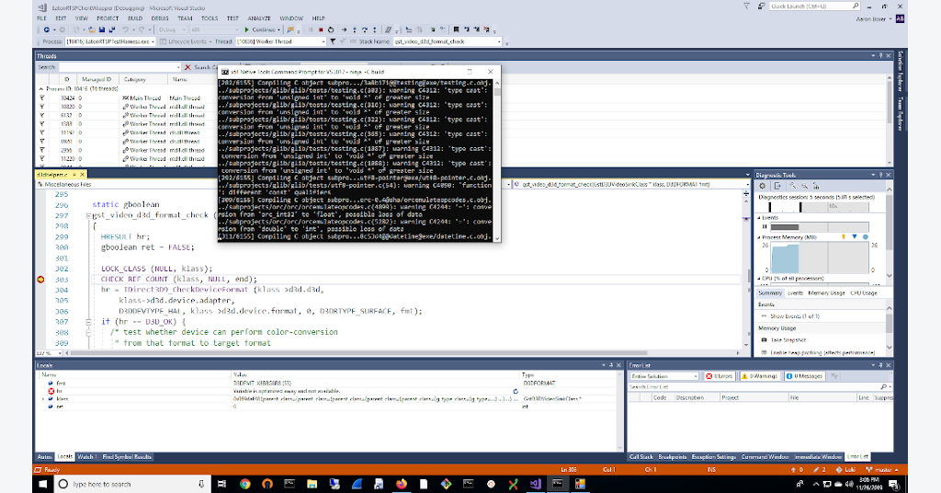Click the Visual Studio taskbar icon
941x493 pixels.
tap(535, 484)
